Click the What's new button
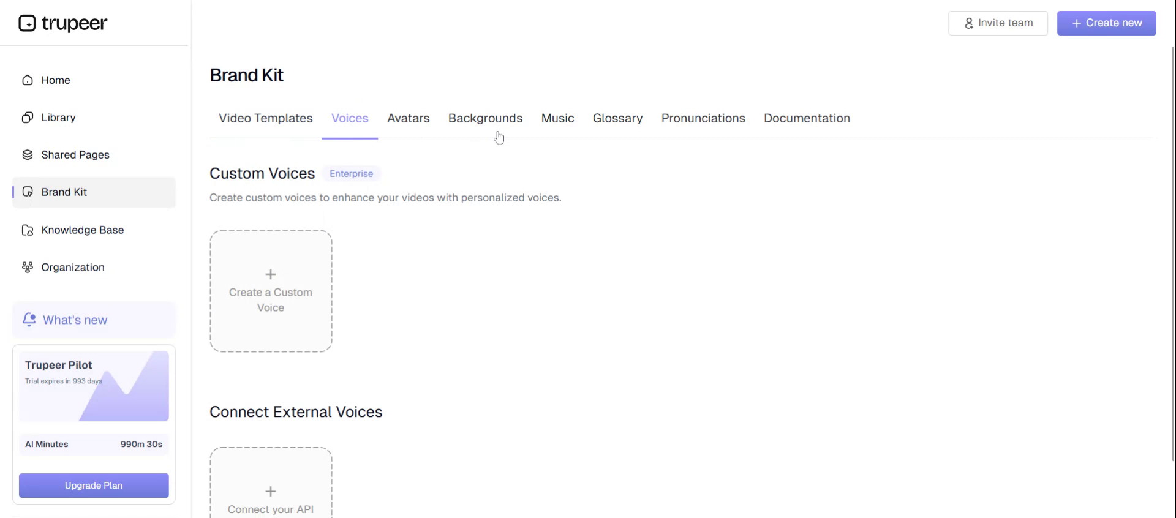This screenshot has width=1176, height=518. (94, 320)
